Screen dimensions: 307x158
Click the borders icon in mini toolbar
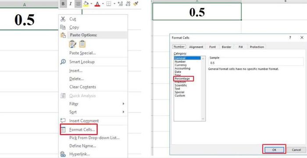pos(109,4)
